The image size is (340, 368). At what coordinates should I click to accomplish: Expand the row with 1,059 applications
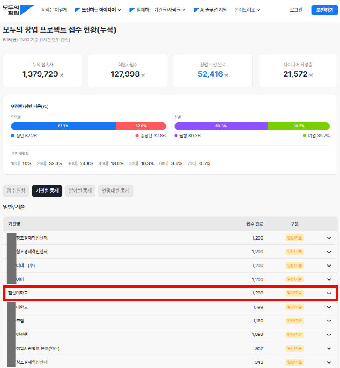329,335
